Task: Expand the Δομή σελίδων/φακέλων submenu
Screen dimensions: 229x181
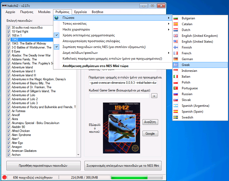Action: point(113,53)
